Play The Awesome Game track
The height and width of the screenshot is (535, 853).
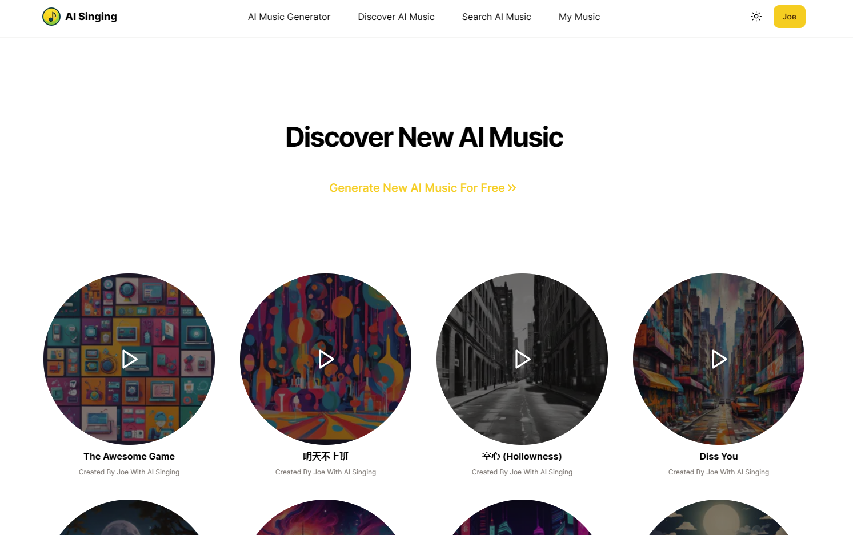click(x=130, y=359)
